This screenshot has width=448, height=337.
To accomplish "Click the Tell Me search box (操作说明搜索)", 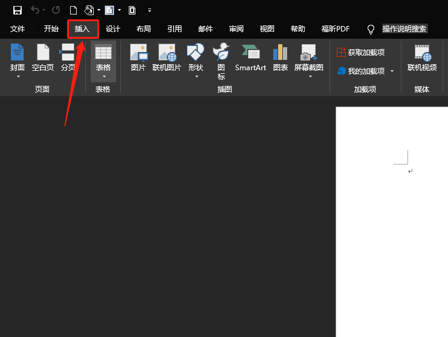I will [x=404, y=29].
